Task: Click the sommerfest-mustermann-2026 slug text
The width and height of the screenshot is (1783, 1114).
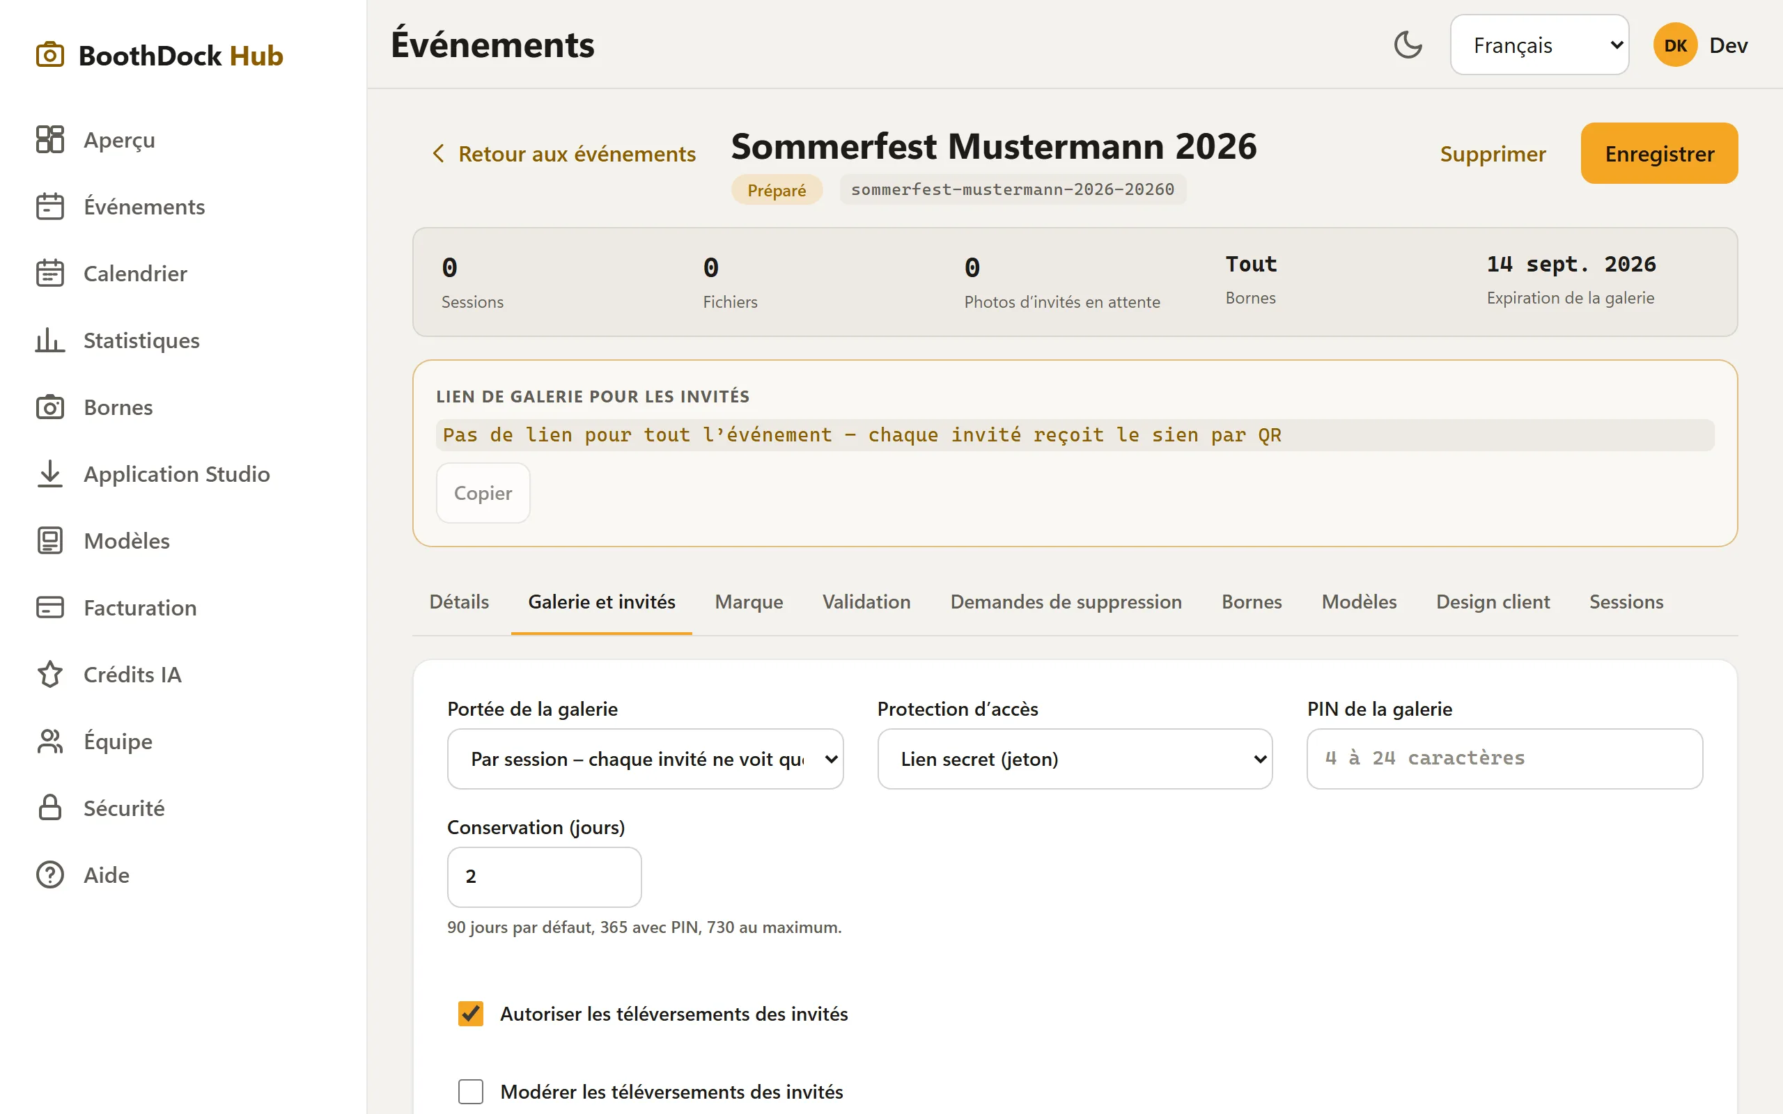Action: [1012, 189]
